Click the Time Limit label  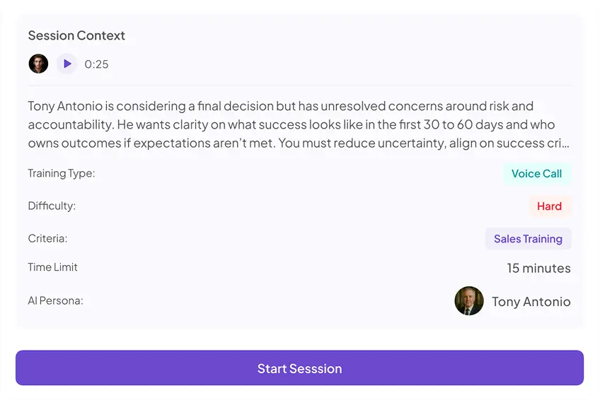point(53,267)
